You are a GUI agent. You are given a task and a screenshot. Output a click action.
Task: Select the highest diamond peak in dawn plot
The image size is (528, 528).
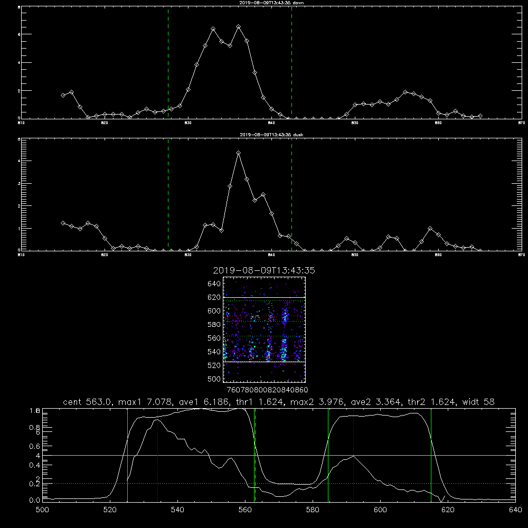pyautogui.click(x=239, y=26)
